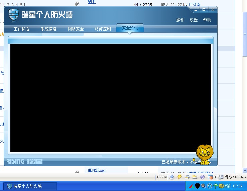Select the 访问控制 tab
Image resolution: width=247 pixels, height=191 pixels.
pos(103,29)
